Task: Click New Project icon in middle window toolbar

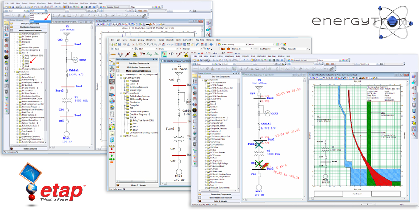Action: click(112, 44)
